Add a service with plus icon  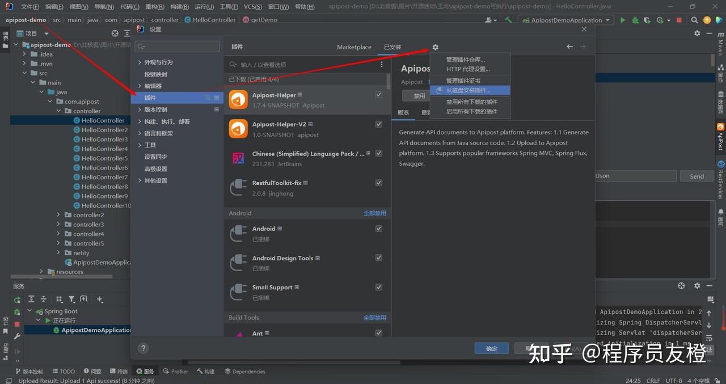tap(100, 299)
